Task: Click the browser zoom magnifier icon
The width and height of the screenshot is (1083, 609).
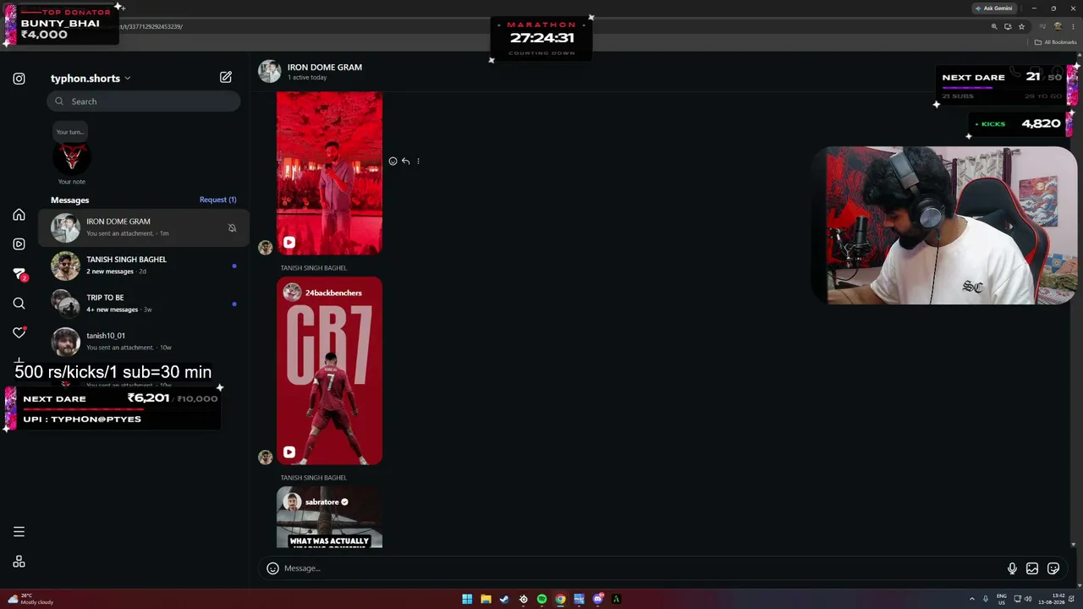Action: click(994, 27)
